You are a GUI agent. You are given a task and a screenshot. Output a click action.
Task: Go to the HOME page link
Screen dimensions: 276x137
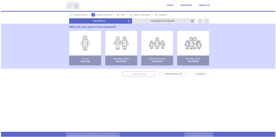[x=170, y=5]
